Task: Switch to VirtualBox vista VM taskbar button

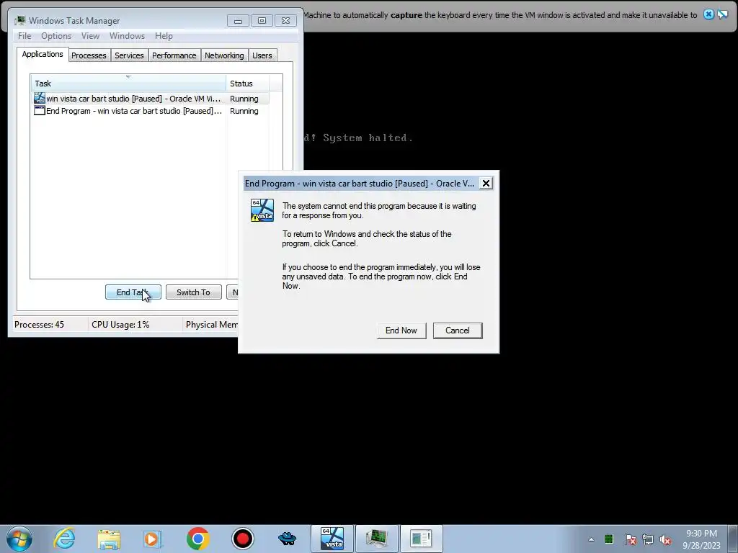Action: (332, 539)
